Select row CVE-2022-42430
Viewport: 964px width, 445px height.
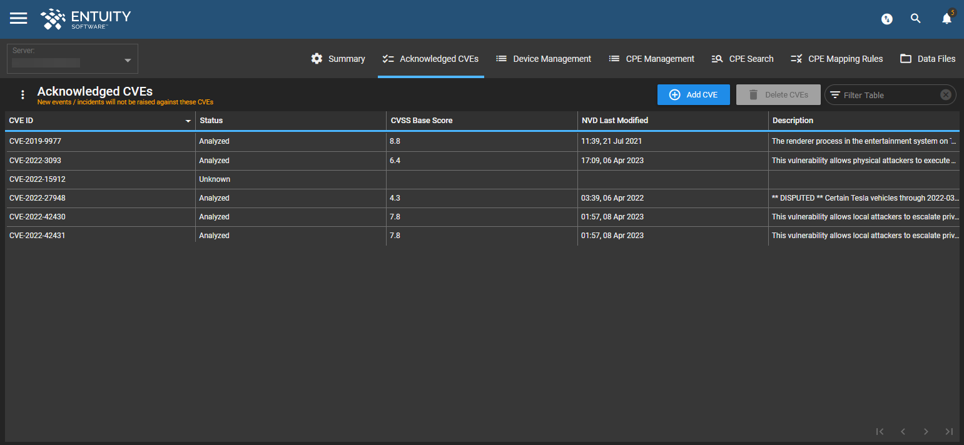click(x=482, y=217)
